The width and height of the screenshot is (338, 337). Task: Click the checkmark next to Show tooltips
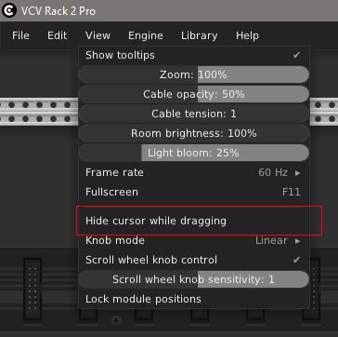click(296, 55)
